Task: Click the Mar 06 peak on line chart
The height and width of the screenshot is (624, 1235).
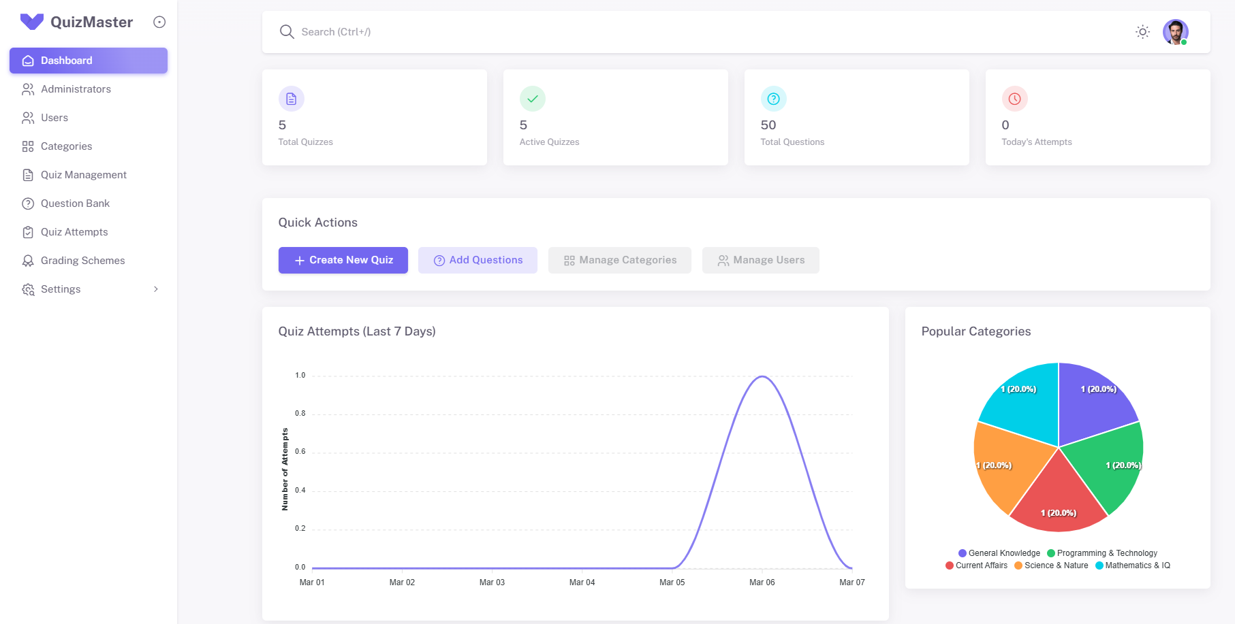Action: click(762, 376)
